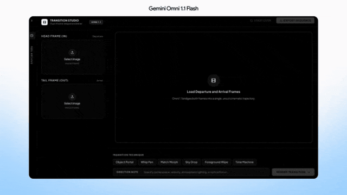This screenshot has height=195, width=347.
Task: Click the Transition Studio logo icon
Action: 44,22
